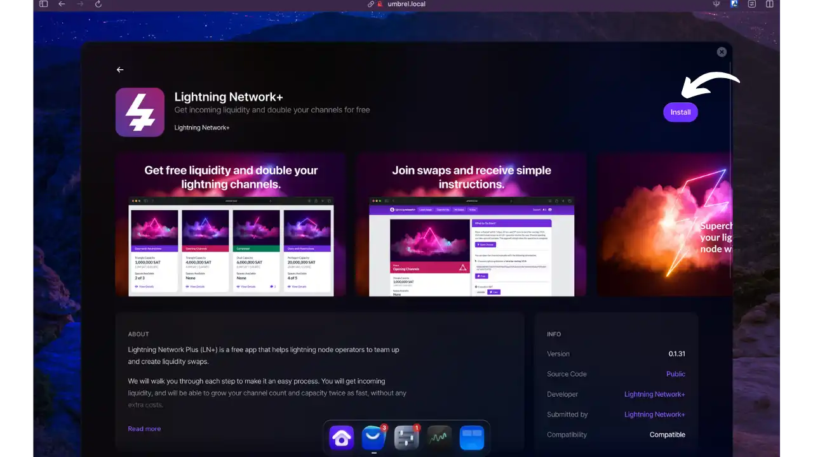The image size is (813, 457).
Task: Launch the blue widgets app from the dock
Action: (x=472, y=437)
